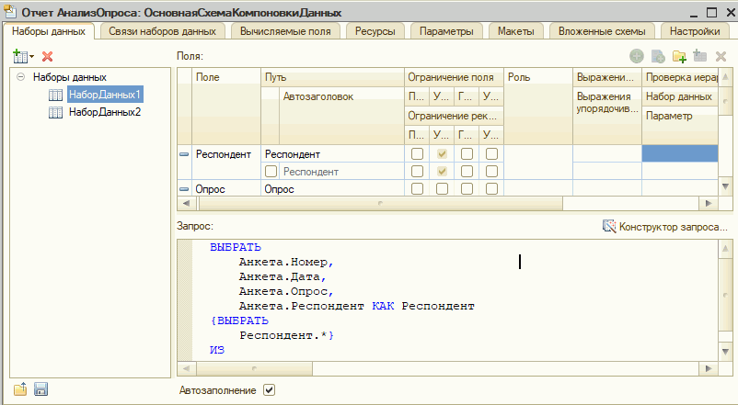The height and width of the screenshot is (405, 738).
Task: Click the highlighted blue cell in Респондент row
Action: coord(680,153)
